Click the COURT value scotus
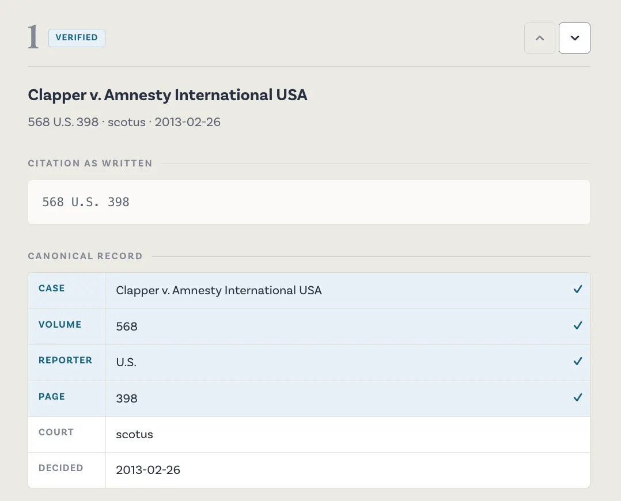 point(134,434)
